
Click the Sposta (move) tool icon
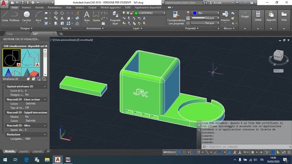click(x=56, y=13)
